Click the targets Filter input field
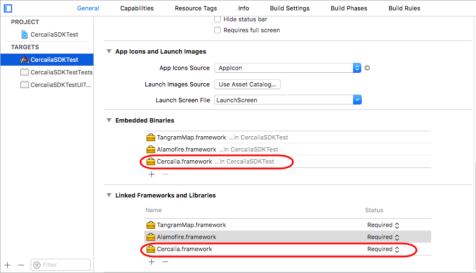Screen dimensions: 476x273 tap(61, 265)
